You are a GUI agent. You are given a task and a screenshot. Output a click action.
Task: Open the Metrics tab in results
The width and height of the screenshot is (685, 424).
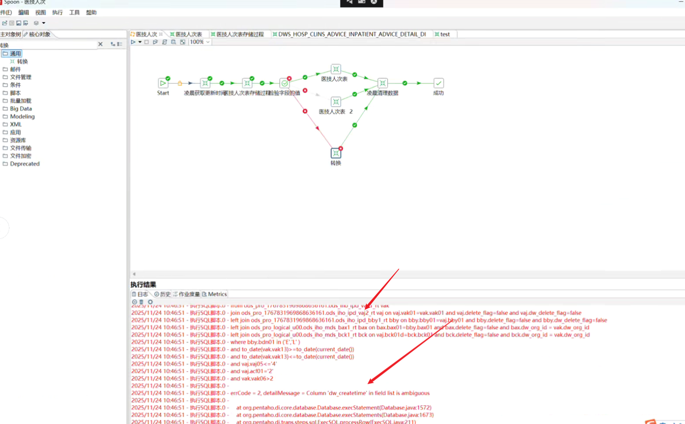(x=214, y=294)
